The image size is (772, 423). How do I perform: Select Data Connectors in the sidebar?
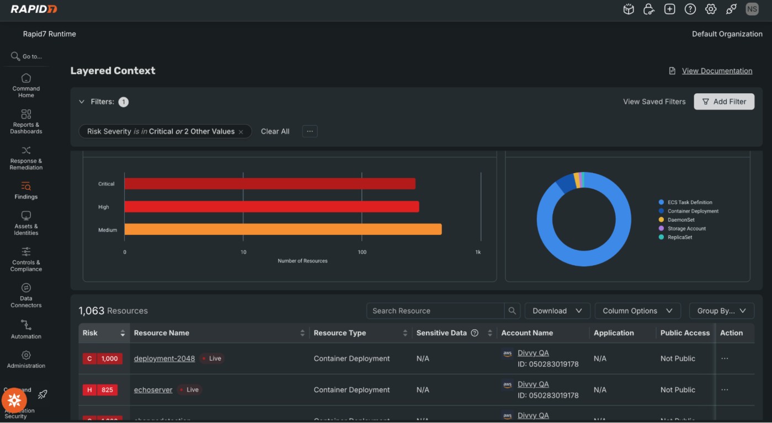pyautogui.click(x=25, y=295)
